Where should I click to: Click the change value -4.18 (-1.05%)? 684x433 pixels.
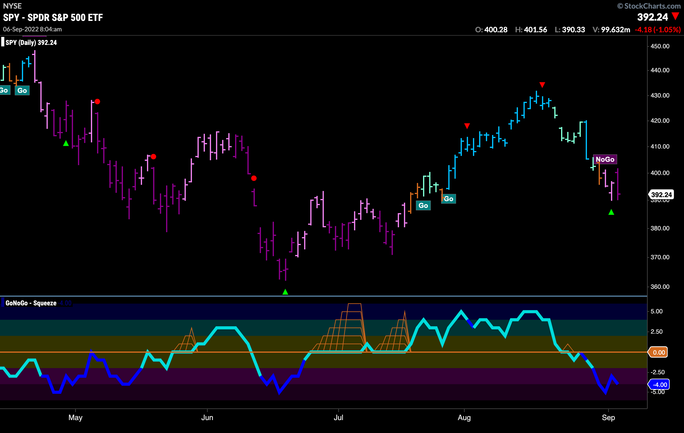[658, 30]
